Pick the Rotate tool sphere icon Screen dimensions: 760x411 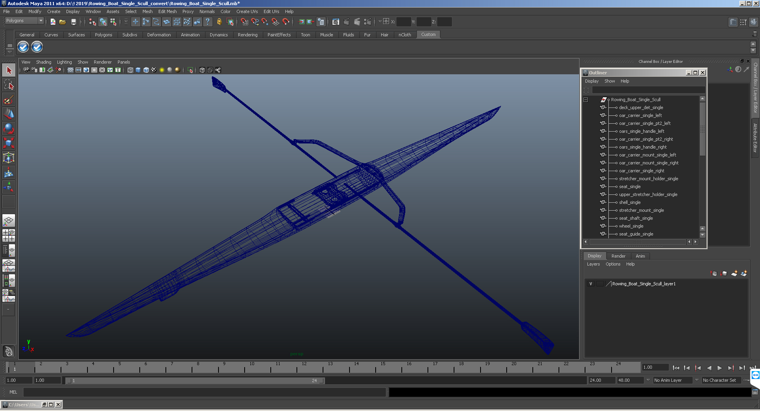click(x=9, y=128)
